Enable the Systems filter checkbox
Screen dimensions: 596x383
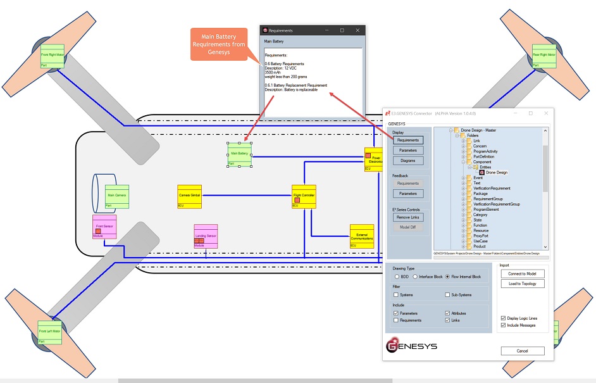[x=396, y=295]
